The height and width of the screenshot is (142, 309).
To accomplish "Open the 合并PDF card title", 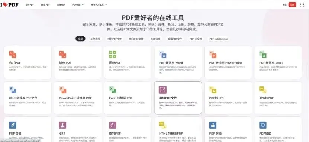I will tap(15, 63).
